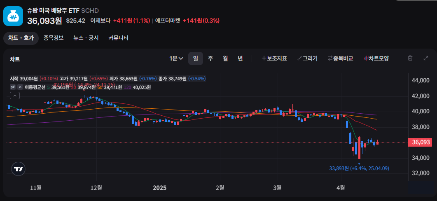Click the 3월 label on time axis
The image size is (437, 201).
[x=277, y=188]
